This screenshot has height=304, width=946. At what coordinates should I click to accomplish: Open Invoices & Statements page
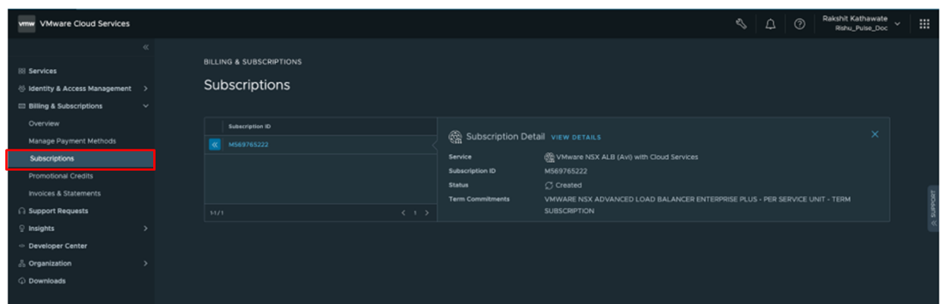tap(64, 193)
